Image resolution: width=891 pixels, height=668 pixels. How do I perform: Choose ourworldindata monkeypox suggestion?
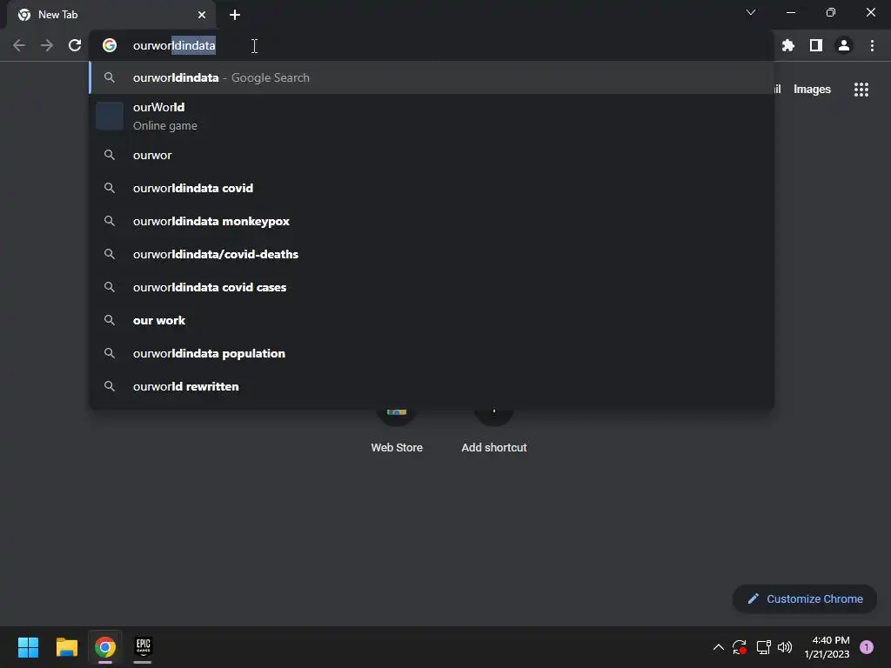pyautogui.click(x=432, y=221)
